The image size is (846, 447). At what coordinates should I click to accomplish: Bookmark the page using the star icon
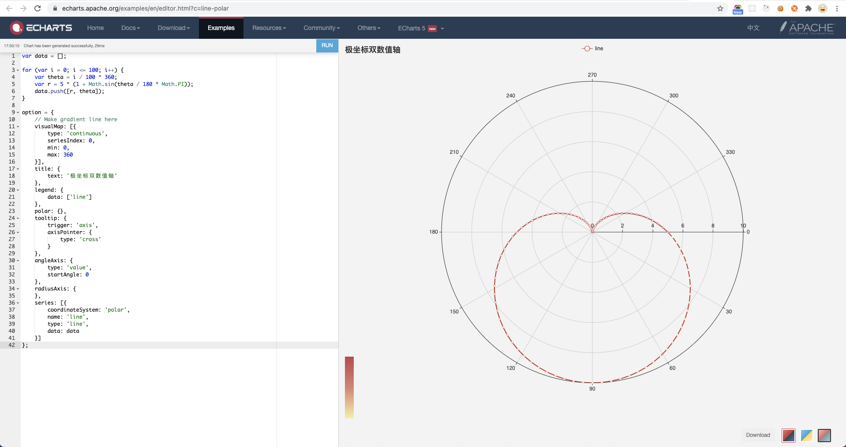720,8
